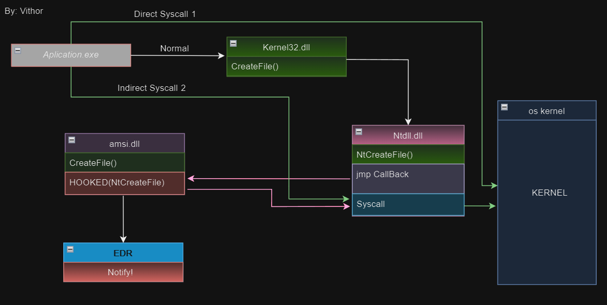Select the Indirect Syscall 2 label
This screenshot has height=305, width=607.
point(152,88)
